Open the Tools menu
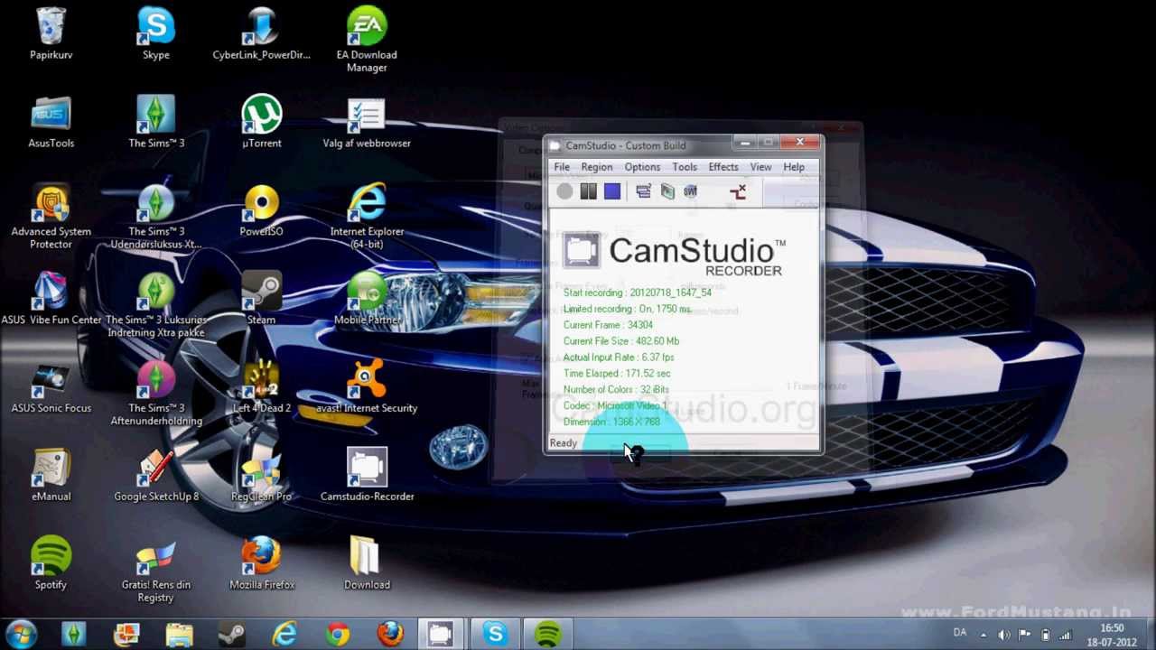This screenshot has width=1156, height=650. [x=685, y=167]
